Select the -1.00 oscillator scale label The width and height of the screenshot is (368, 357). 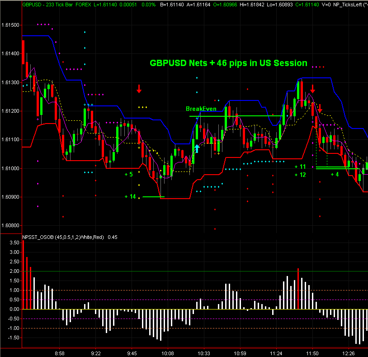point(14,328)
